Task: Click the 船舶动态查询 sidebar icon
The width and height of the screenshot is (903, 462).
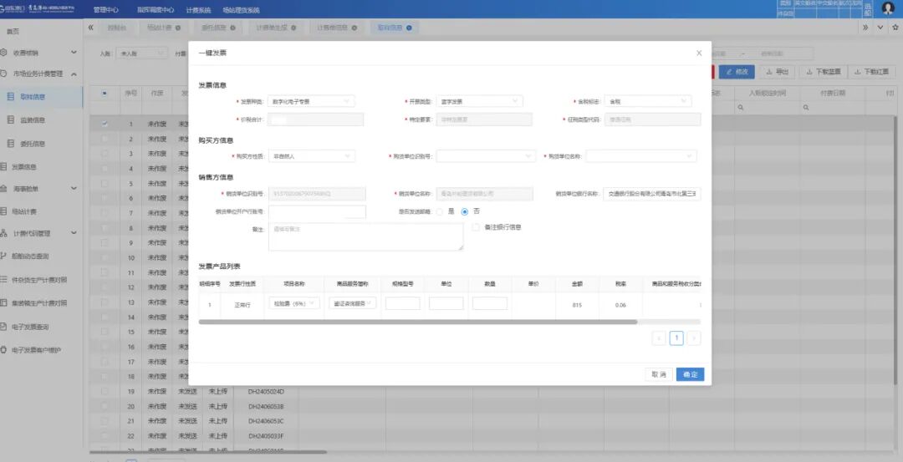Action: (3, 256)
